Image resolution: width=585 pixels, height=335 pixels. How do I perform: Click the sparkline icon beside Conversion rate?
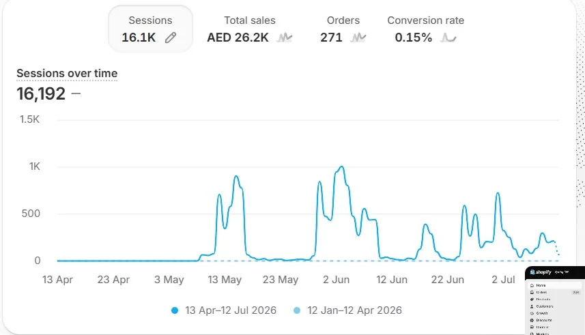click(448, 38)
